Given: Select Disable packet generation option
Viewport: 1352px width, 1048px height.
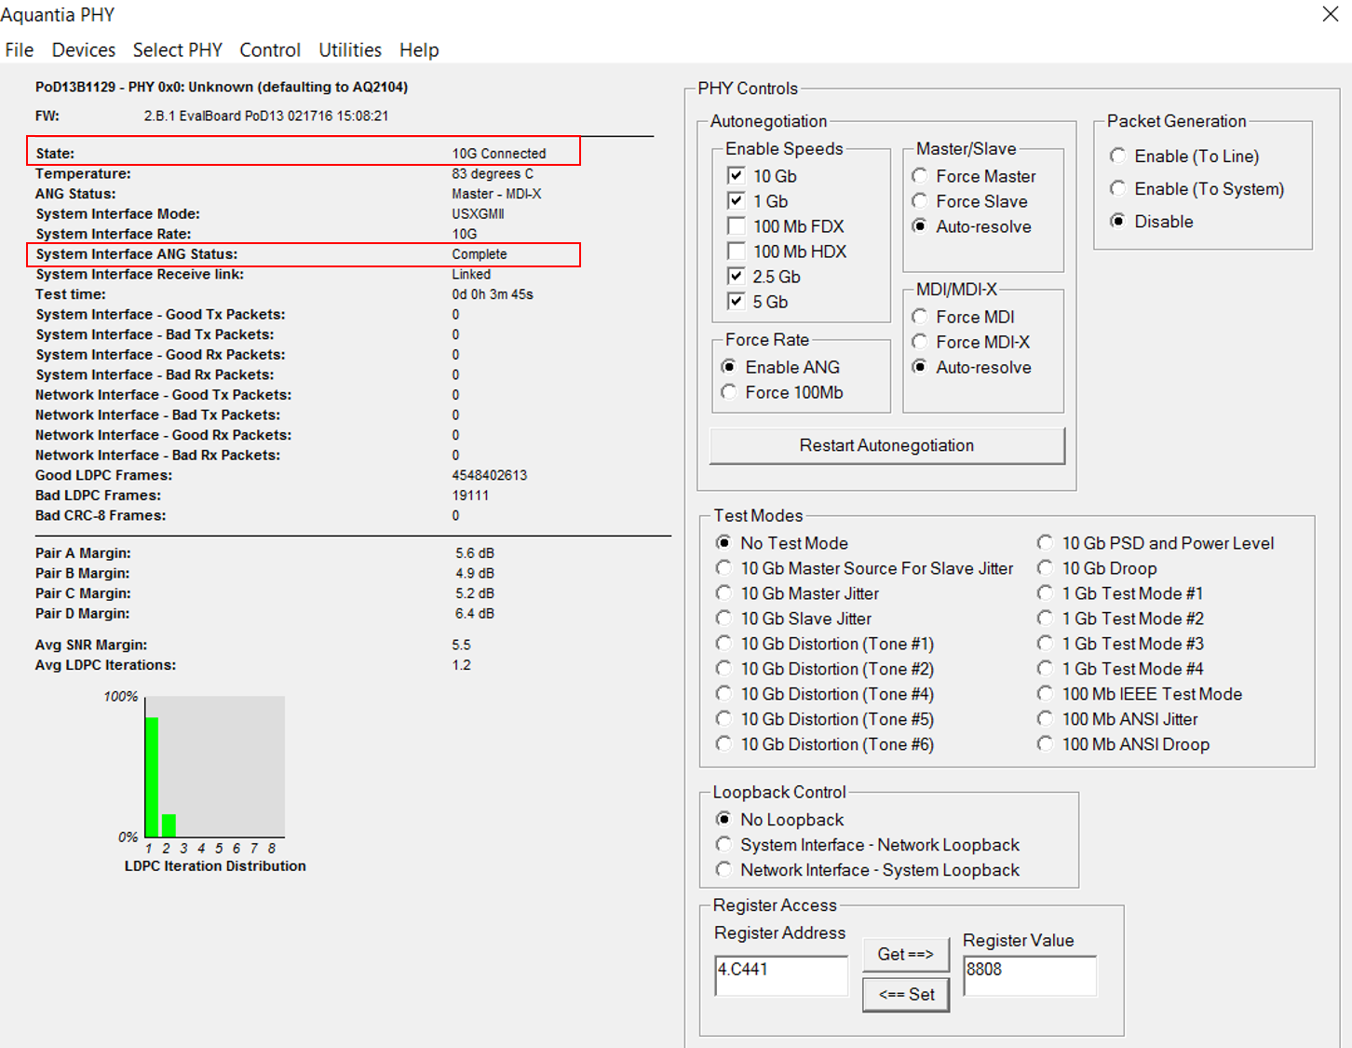Looking at the screenshot, I should (1117, 222).
